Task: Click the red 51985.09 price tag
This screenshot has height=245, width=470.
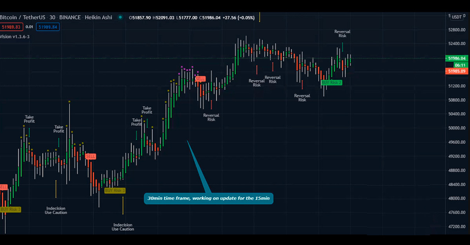Action: (x=457, y=71)
